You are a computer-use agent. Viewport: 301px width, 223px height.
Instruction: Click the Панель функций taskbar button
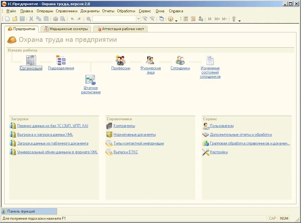[x=29, y=211]
